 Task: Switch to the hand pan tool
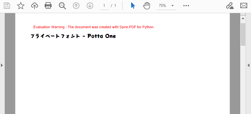tap(147, 6)
